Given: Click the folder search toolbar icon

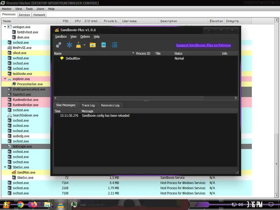Looking at the screenshot, I should point(93,45).
